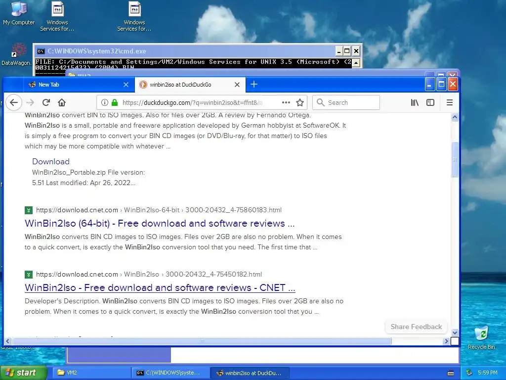
Task: Show site information icon in address bar
Action: click(105, 102)
